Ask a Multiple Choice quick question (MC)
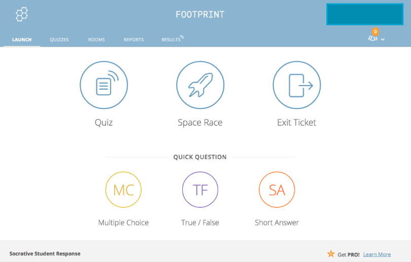The image size is (411, 262). click(123, 190)
